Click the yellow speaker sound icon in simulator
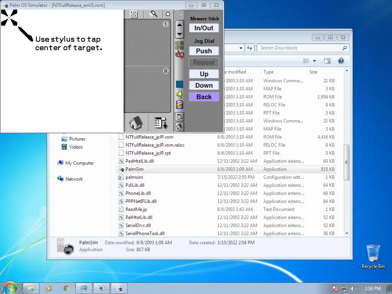Image resolution: width=392 pixels, height=294 pixels. pyautogui.click(x=180, y=95)
